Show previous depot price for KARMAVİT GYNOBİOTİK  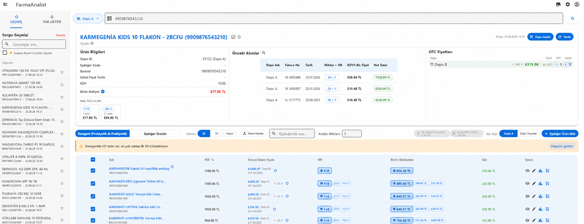(x=275, y=220)
